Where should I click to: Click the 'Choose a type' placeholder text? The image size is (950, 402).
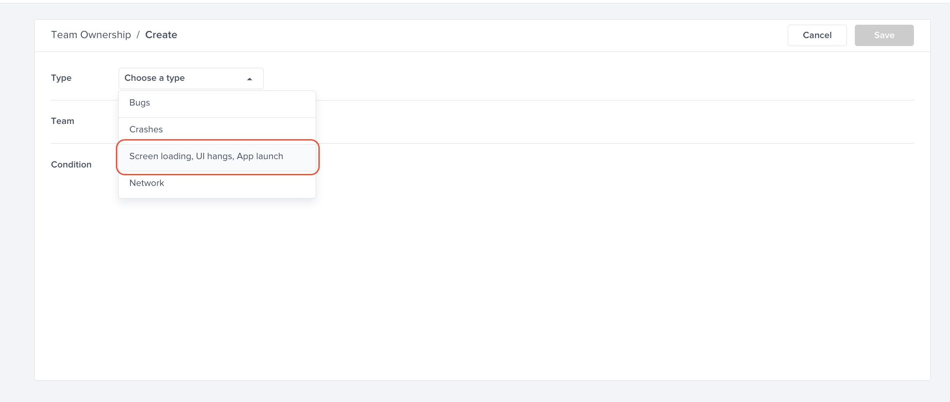[x=155, y=78]
